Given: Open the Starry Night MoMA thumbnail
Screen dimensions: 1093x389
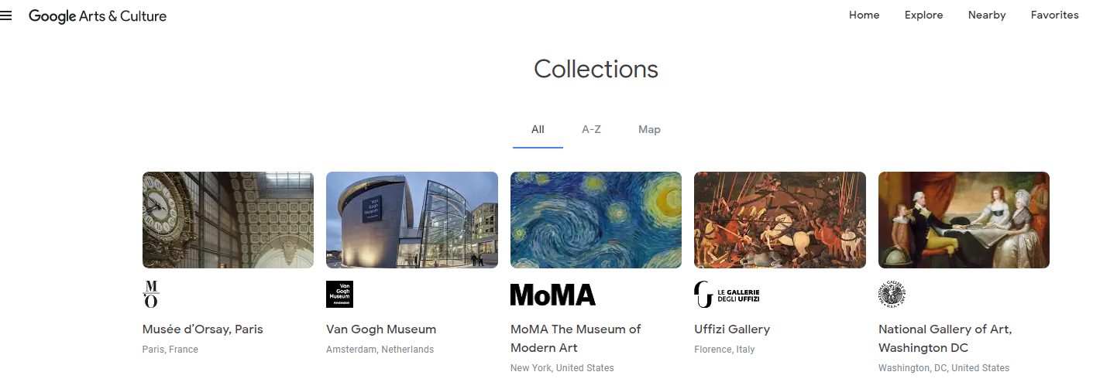Looking at the screenshot, I should pos(596,220).
